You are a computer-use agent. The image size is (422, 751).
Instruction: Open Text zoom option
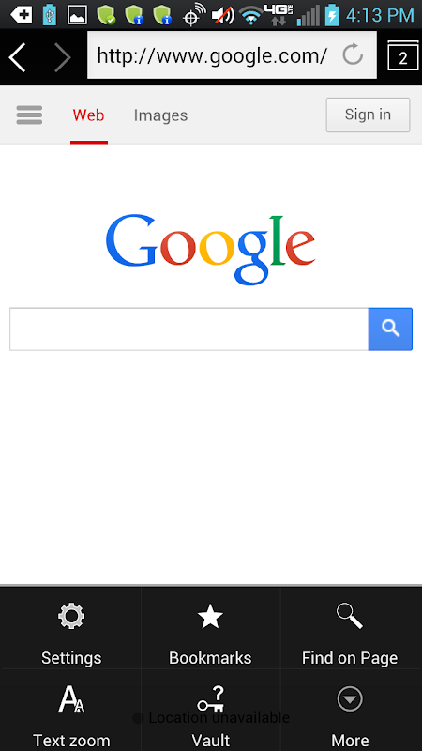click(71, 710)
